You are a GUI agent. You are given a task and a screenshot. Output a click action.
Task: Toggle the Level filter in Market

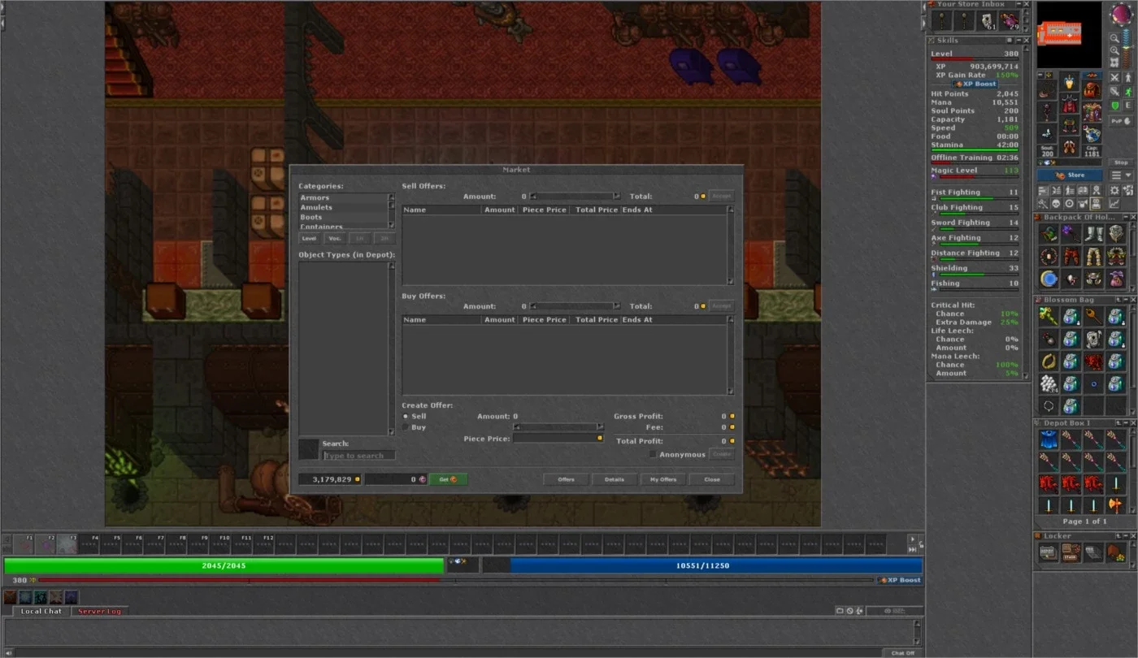tap(309, 239)
